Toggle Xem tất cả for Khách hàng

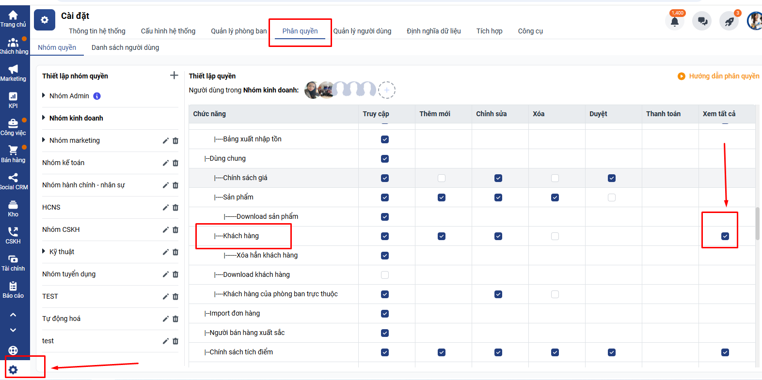point(725,236)
